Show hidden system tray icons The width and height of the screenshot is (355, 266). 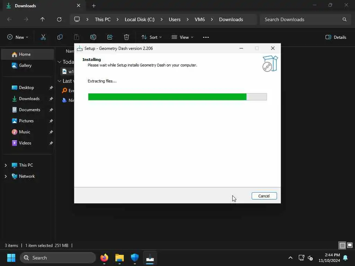(290, 258)
